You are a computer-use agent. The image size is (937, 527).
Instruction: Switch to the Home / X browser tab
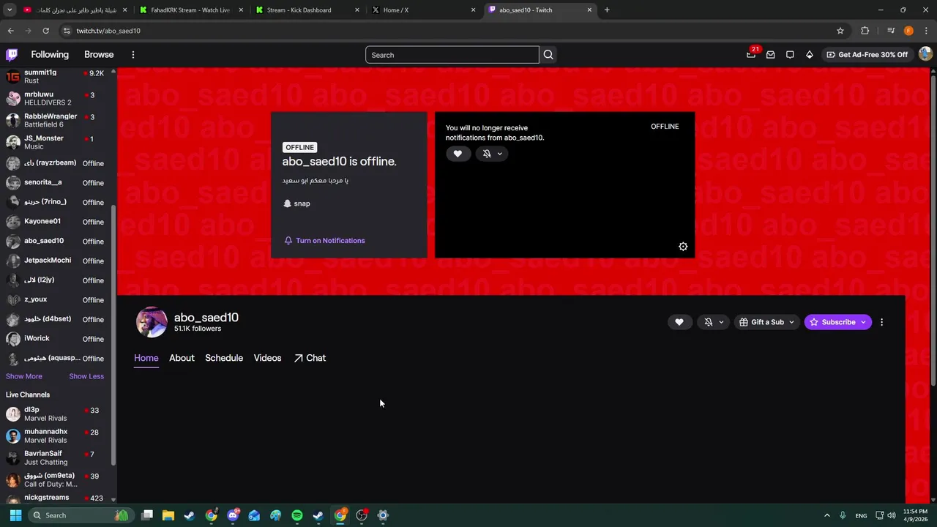[x=423, y=10]
